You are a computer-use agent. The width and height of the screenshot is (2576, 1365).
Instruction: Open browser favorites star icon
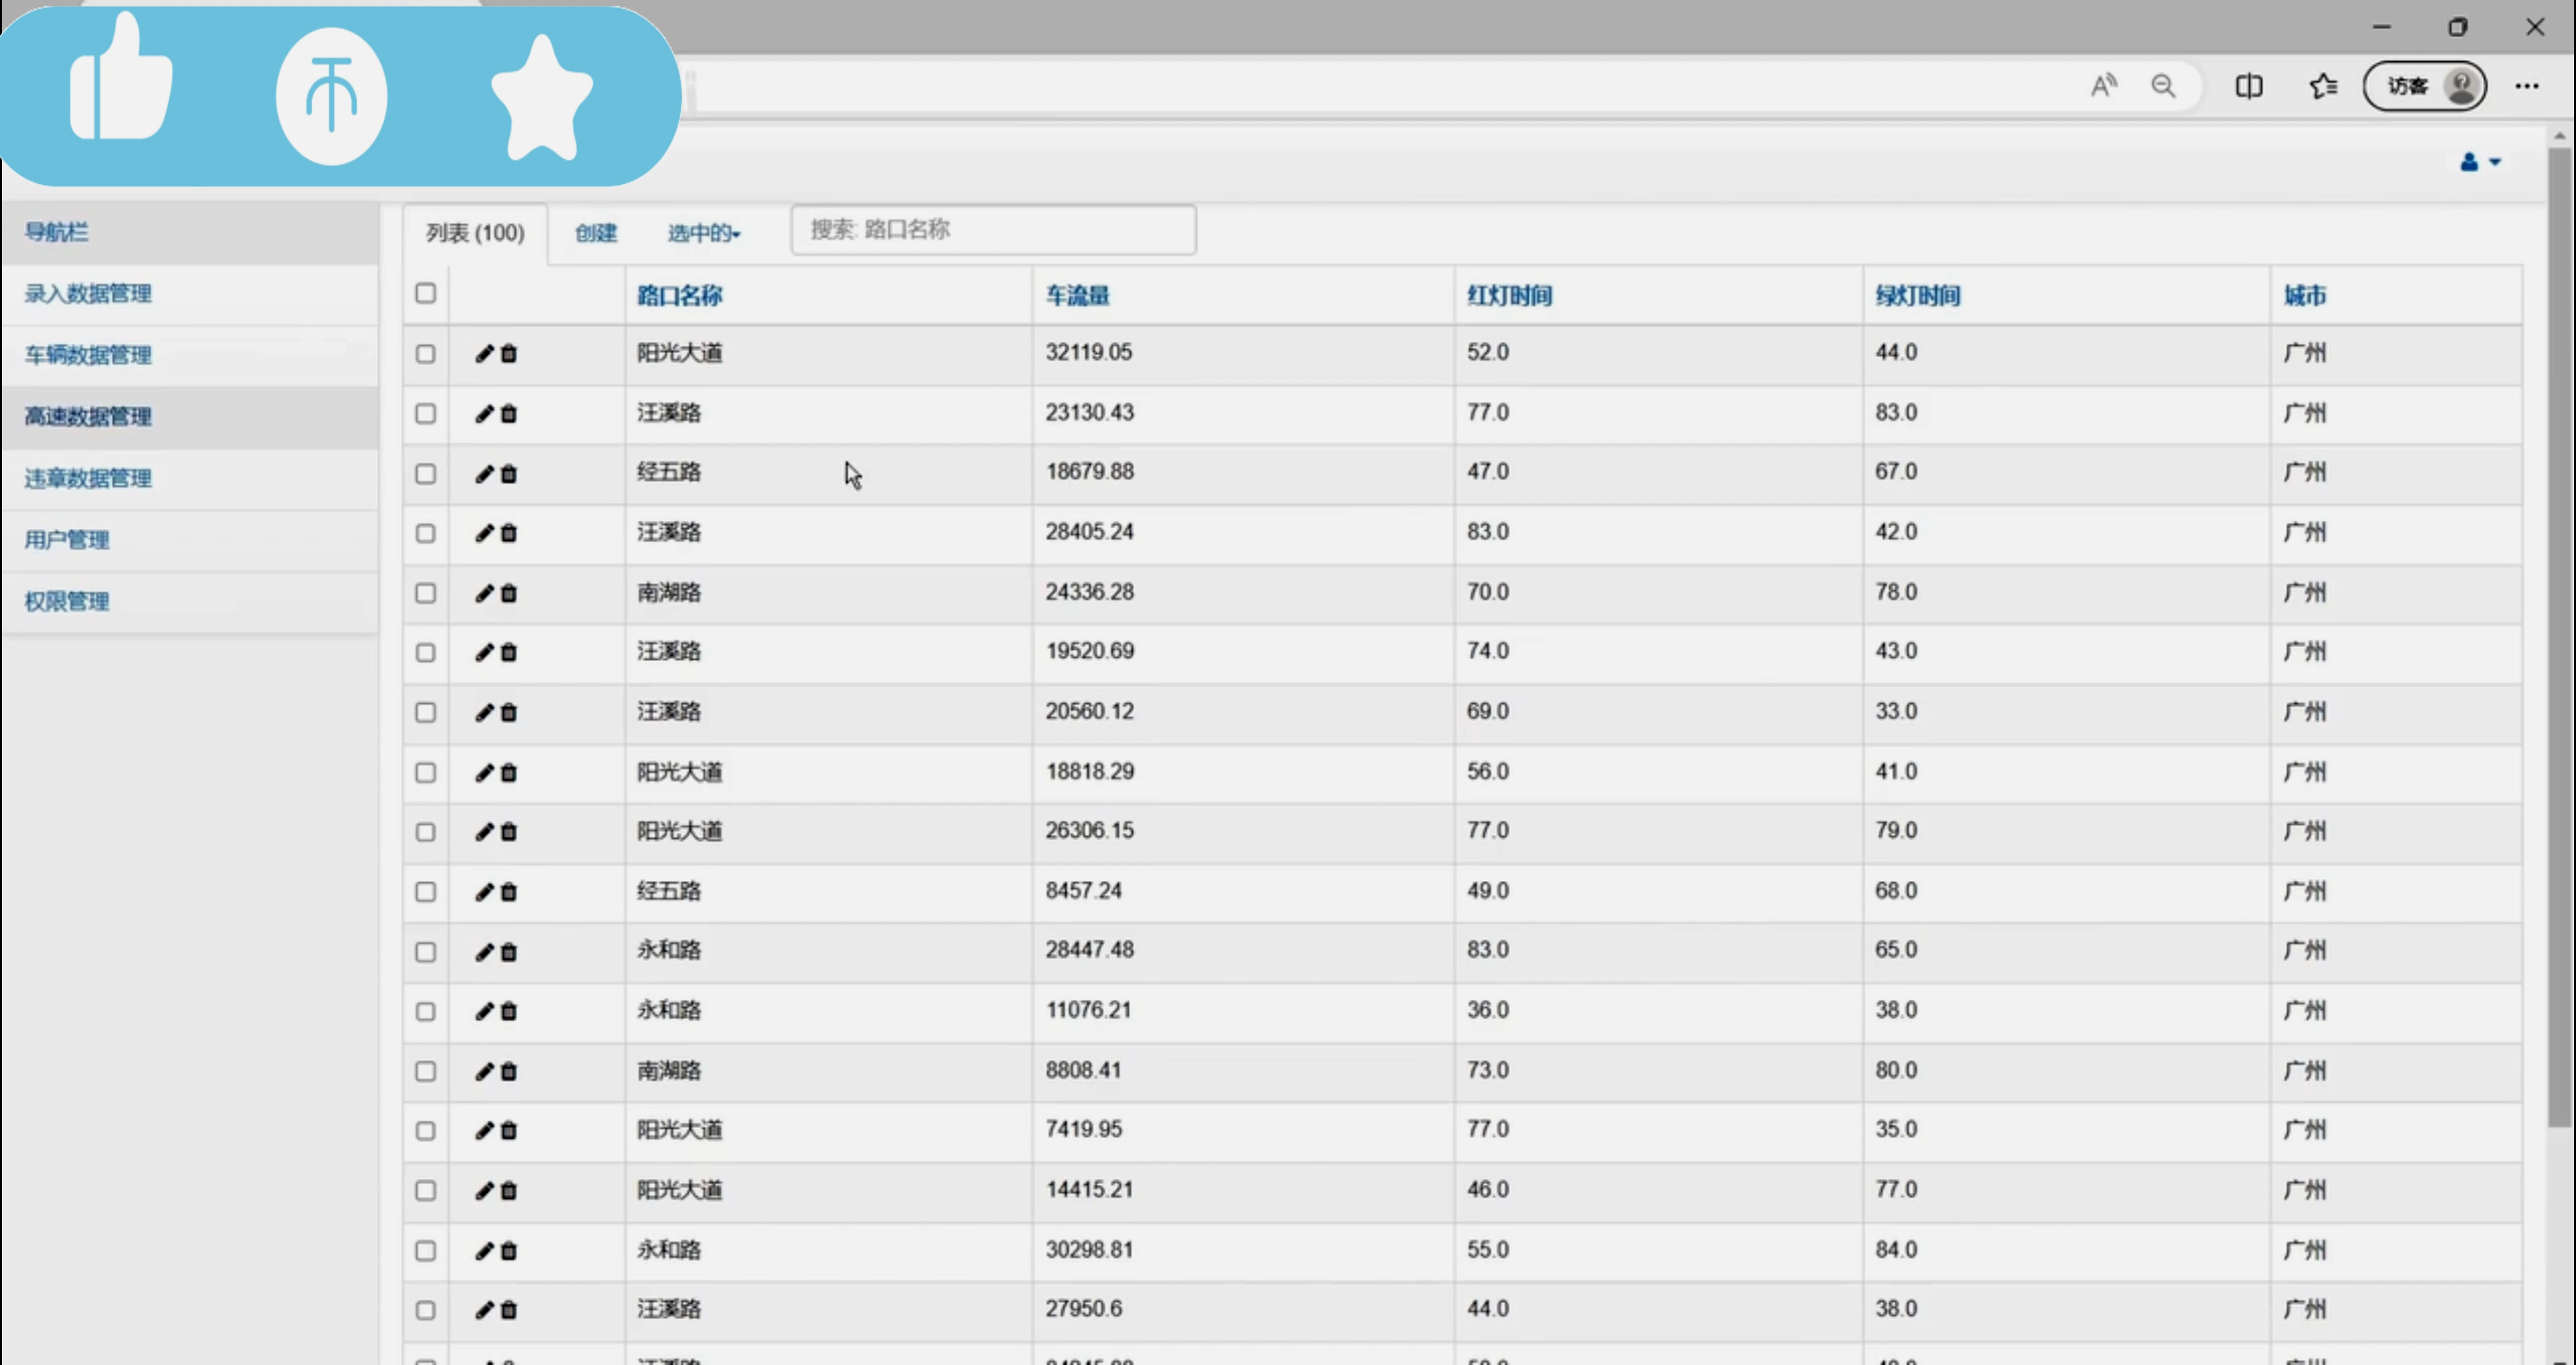[x=2323, y=87]
